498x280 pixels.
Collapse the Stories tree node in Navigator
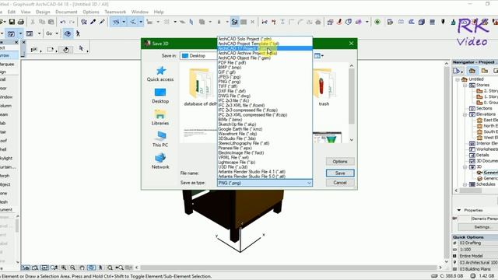coord(465,85)
